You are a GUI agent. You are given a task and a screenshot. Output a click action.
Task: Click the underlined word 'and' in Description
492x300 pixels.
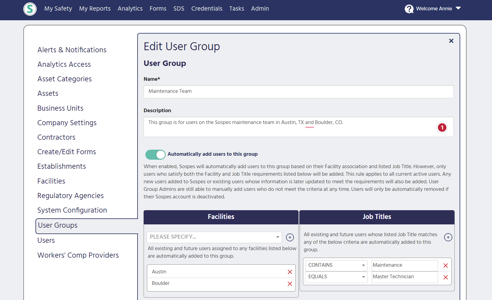(x=309, y=122)
